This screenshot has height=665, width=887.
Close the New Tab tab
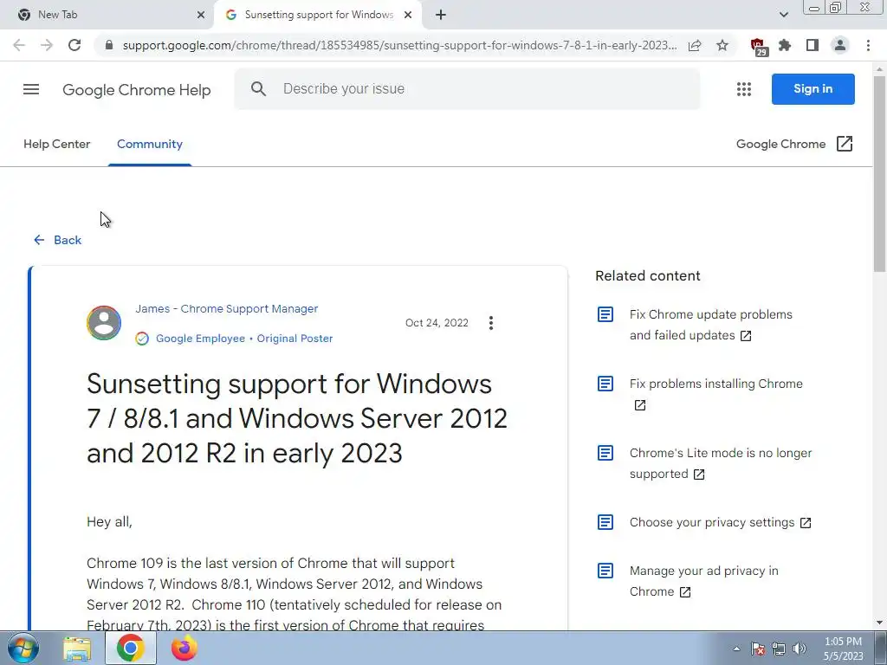coord(201,15)
